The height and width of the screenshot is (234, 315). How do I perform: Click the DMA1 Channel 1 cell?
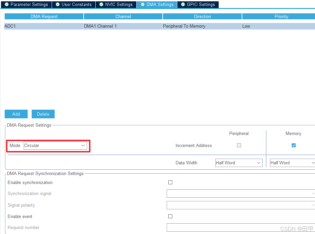tap(123, 26)
